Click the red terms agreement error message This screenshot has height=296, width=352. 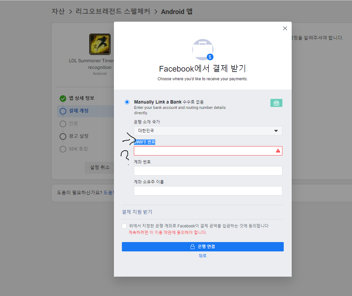point(168,232)
